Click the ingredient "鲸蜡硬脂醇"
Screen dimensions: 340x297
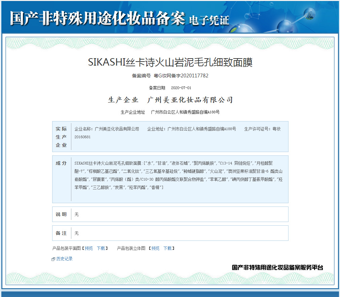tap(194, 171)
